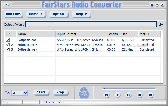
Task: Click the Add Files button
Action: click(x=13, y=14)
